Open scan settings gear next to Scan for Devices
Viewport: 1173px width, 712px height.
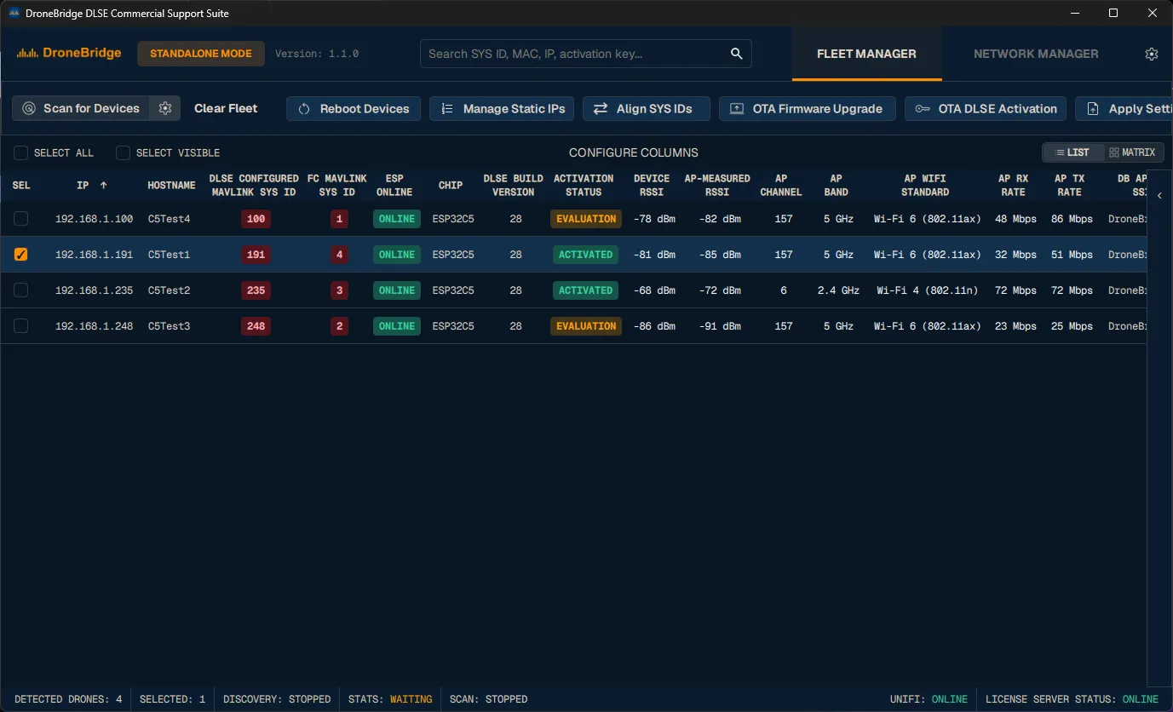click(x=165, y=108)
